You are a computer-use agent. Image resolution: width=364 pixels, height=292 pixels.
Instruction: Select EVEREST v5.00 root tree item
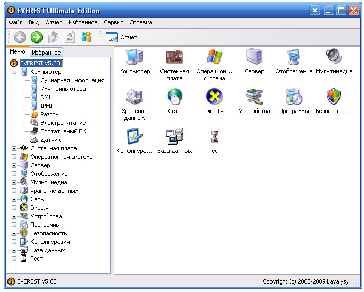(41, 63)
